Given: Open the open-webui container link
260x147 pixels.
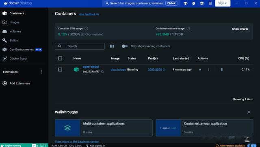Looking at the screenshot, I should (91, 67).
